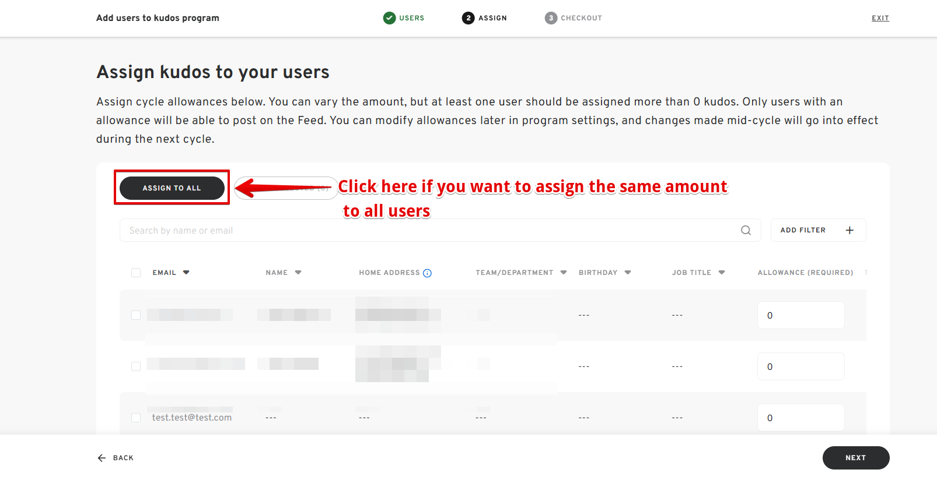This screenshot has height=480, width=937.
Task: Click the Back arrow icon
Action: [102, 458]
